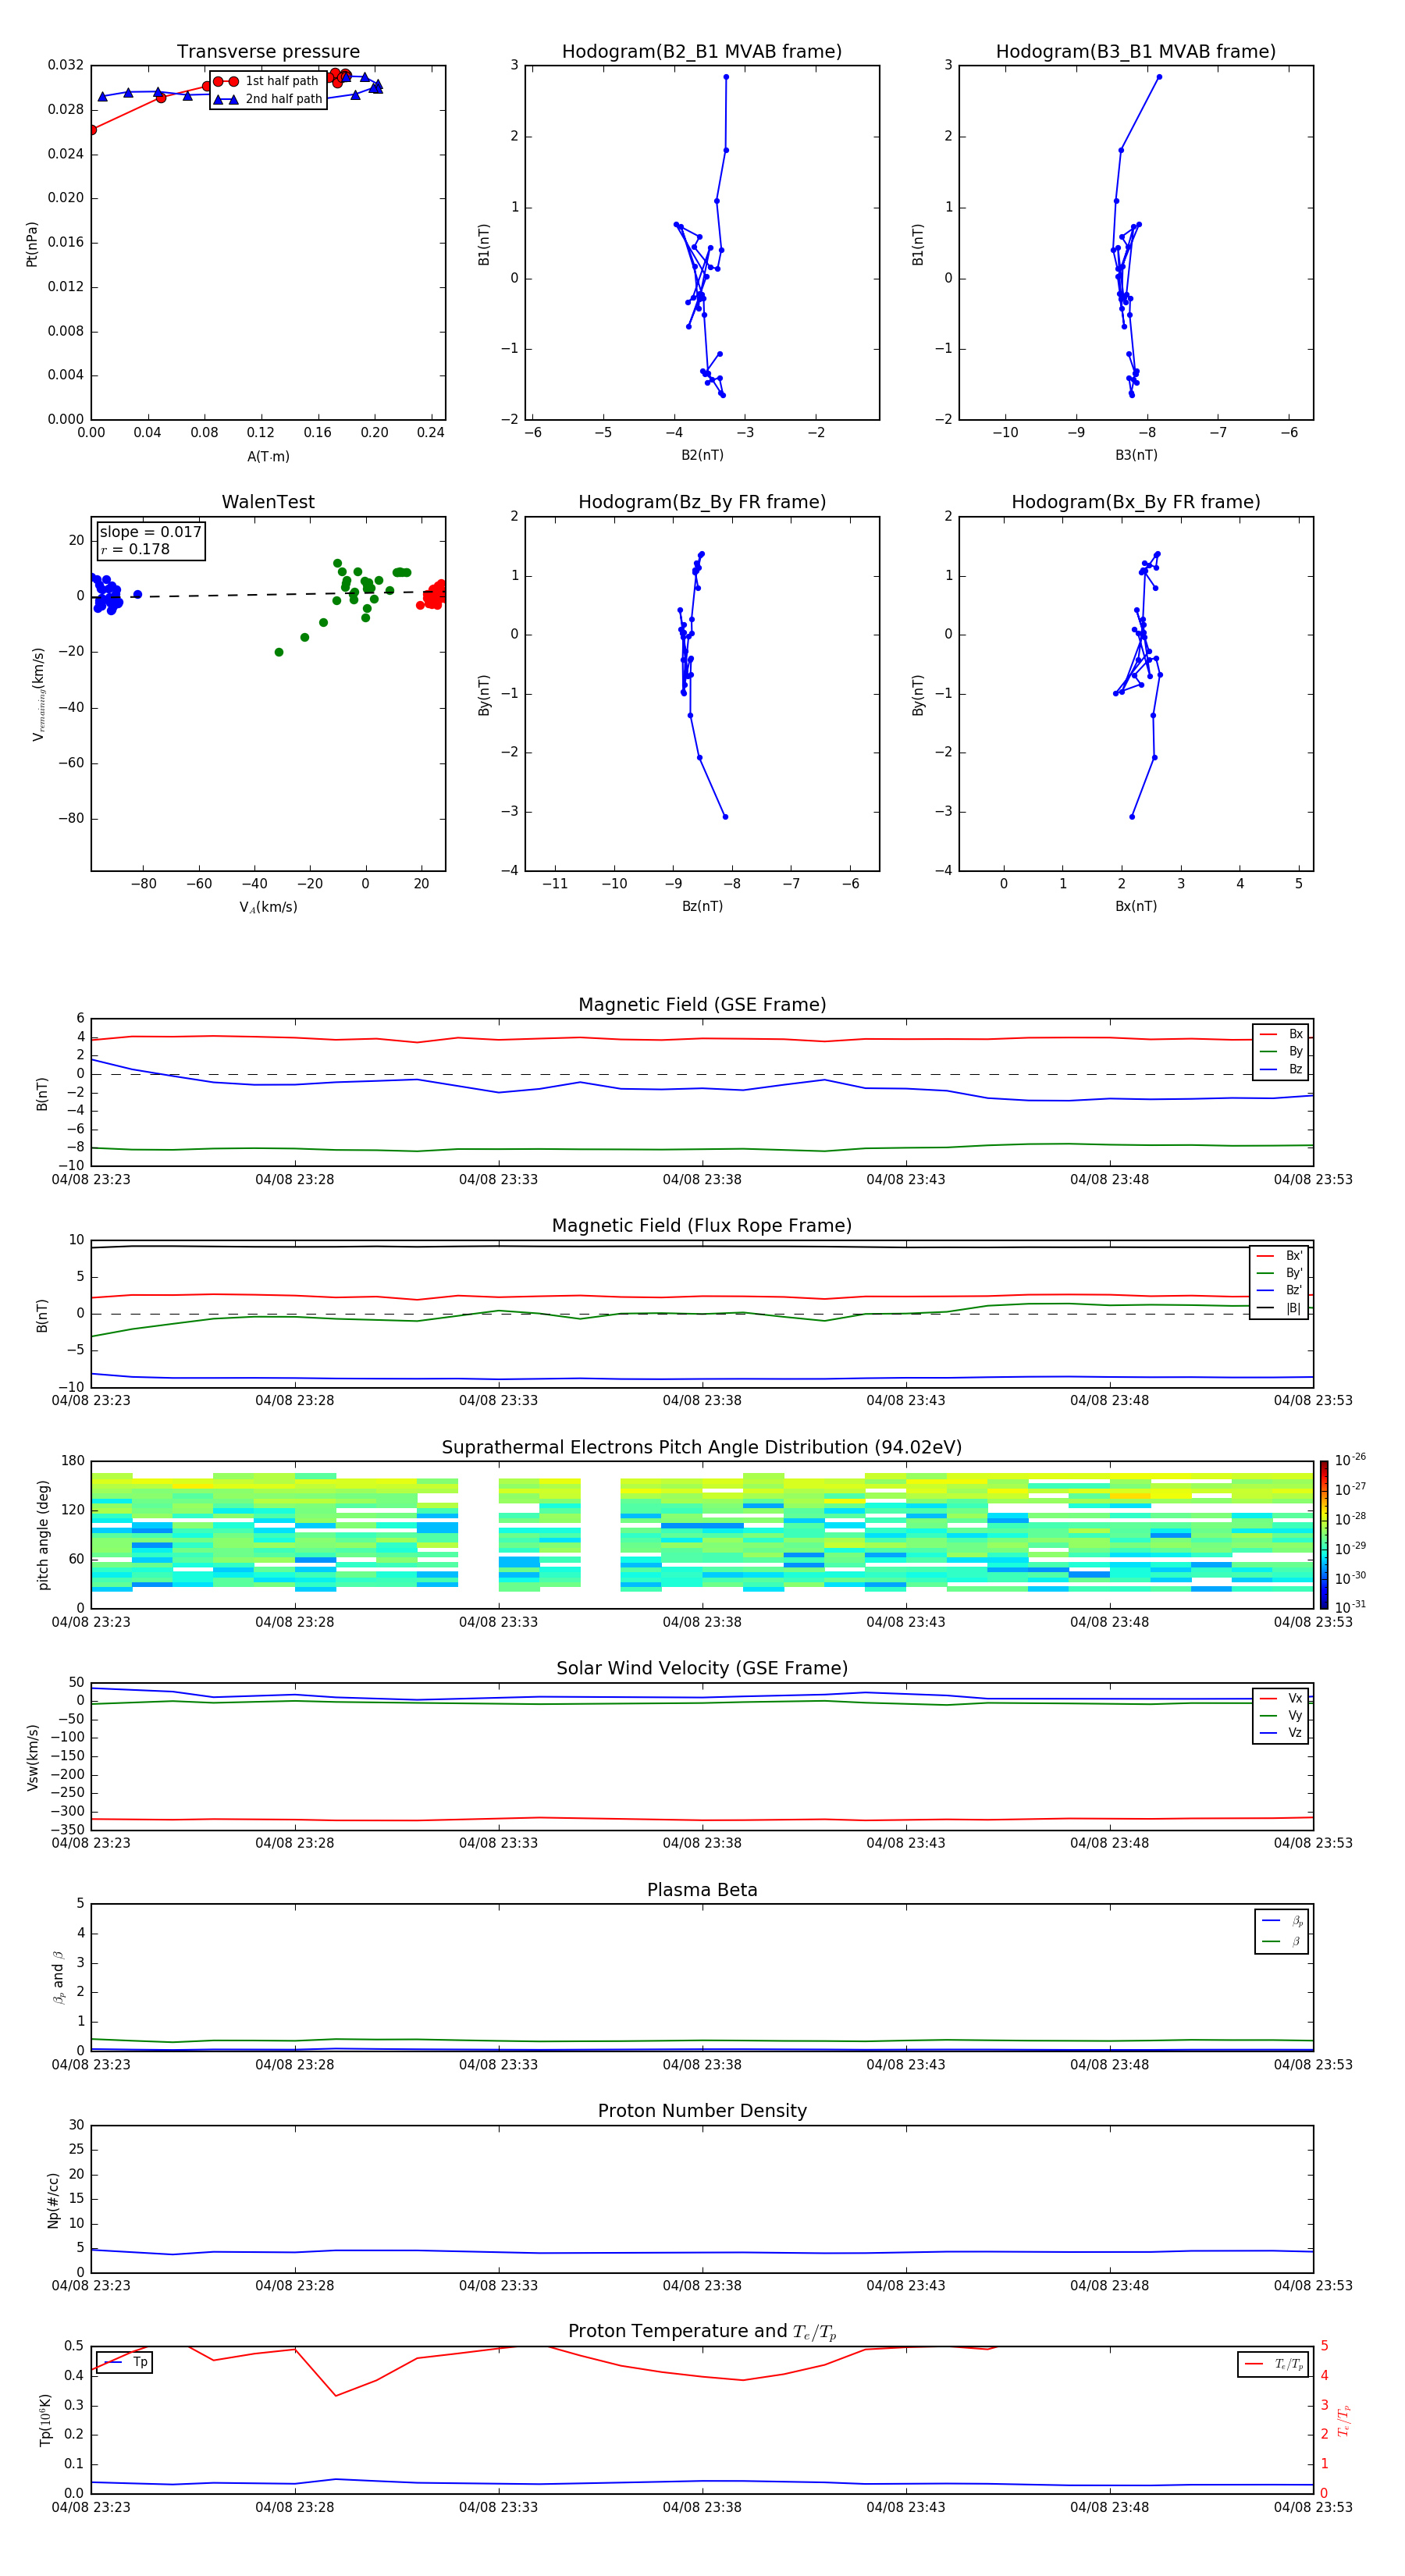Click the 'Hodogram(B2_B1 MVAB frame)' title
The height and width of the screenshot is (2576, 1405).
click(702, 51)
